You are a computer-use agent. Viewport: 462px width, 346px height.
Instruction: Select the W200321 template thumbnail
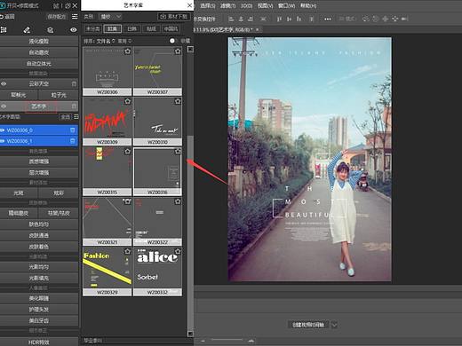(x=108, y=222)
